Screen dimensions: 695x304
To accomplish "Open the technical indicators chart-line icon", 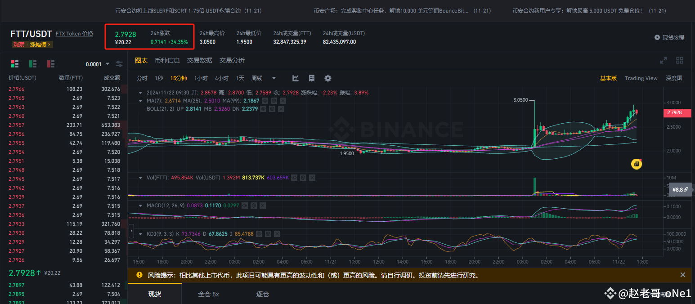I will click(296, 78).
